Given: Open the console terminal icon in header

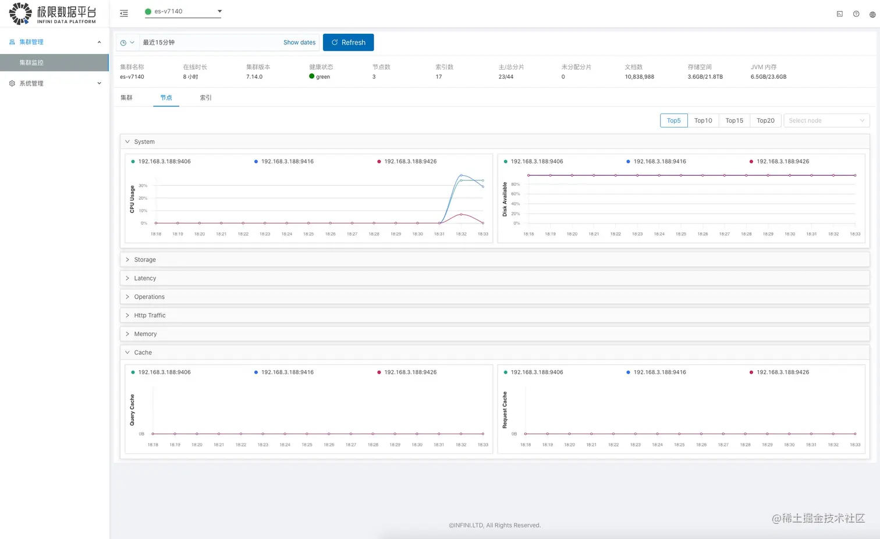Looking at the screenshot, I should tap(840, 14).
